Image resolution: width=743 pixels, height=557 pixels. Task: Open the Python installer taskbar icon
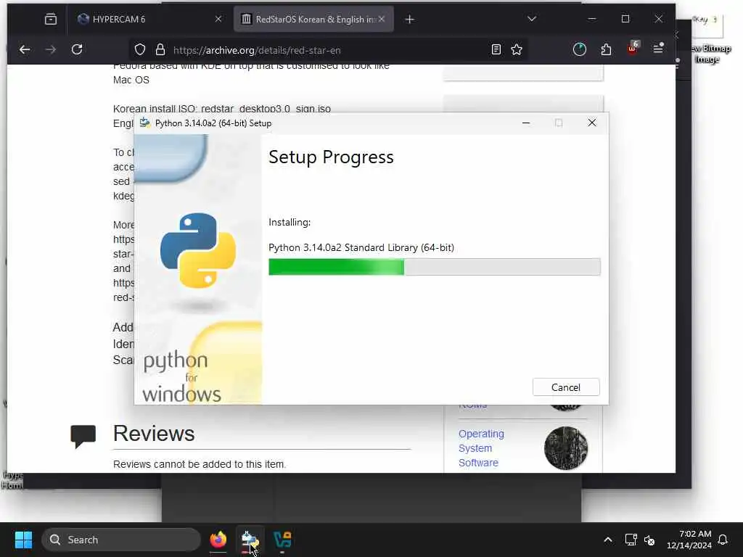point(250,540)
